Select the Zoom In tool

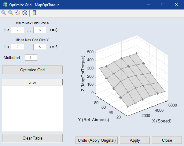point(4,13)
